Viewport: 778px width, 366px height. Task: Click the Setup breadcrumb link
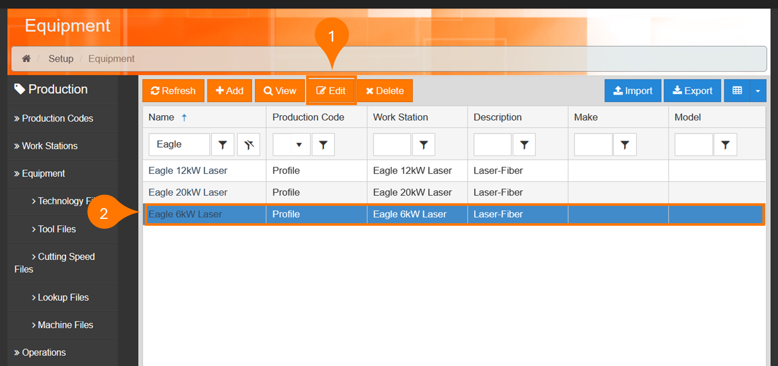click(x=61, y=59)
